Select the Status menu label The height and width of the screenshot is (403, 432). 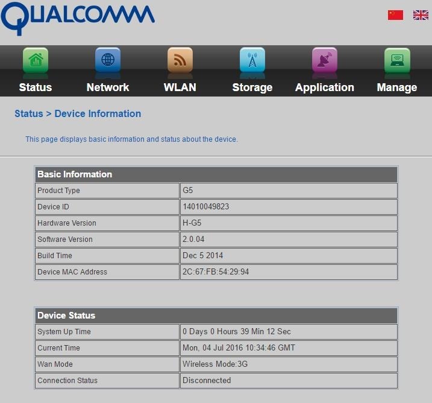(36, 87)
